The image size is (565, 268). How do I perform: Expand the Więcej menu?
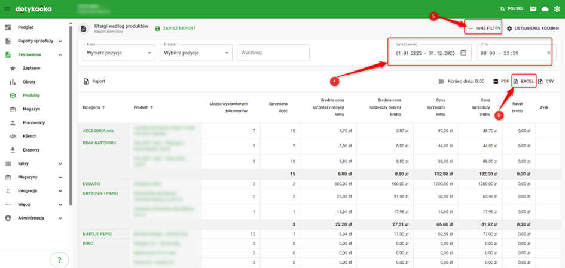coord(60,205)
